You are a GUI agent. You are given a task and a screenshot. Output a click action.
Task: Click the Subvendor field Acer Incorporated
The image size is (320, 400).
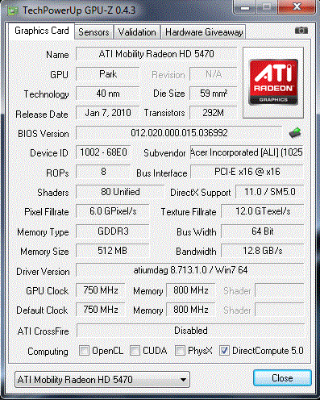pos(247,152)
